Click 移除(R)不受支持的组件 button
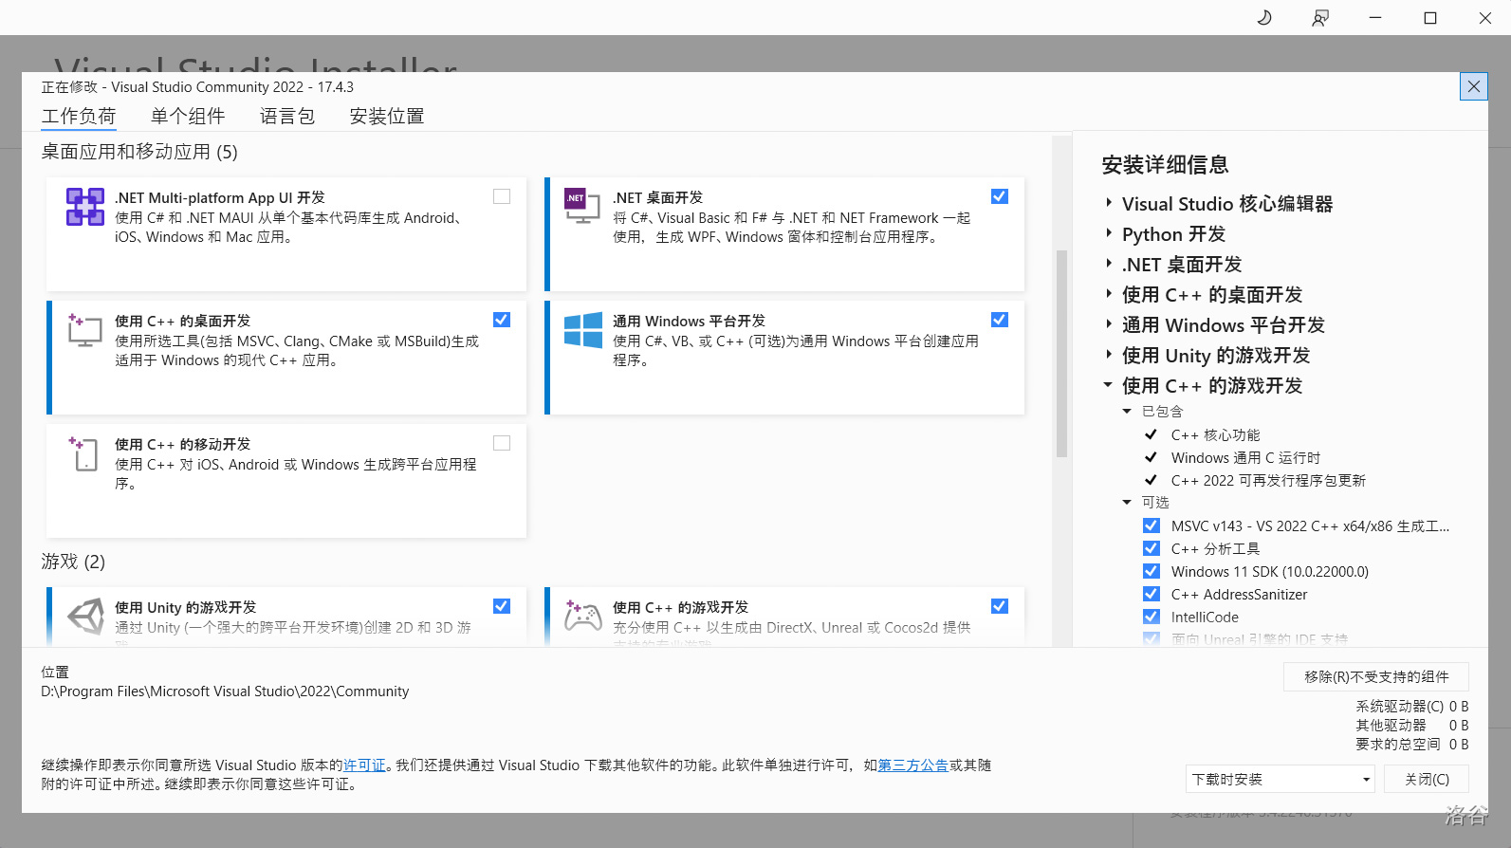 (x=1376, y=676)
